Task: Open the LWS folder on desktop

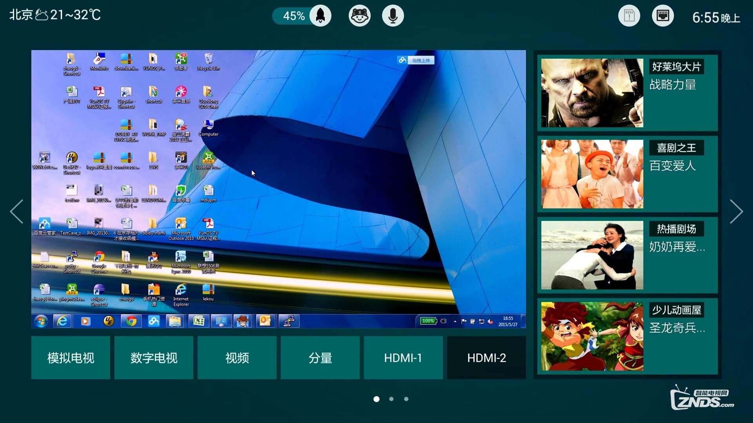Action: (153, 161)
